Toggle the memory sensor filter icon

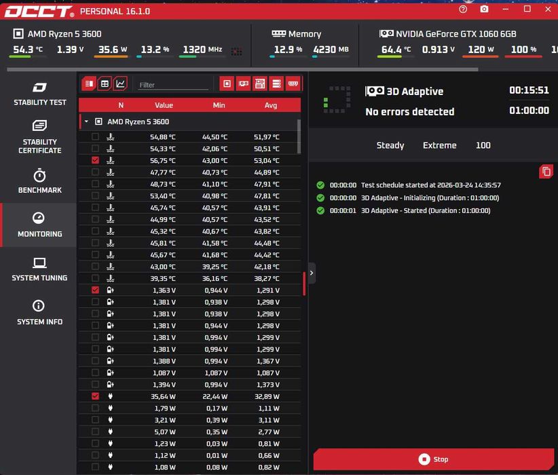pyautogui.click(x=293, y=84)
